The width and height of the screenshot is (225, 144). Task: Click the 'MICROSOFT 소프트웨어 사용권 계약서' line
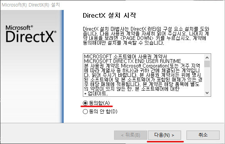pyautogui.click(x=126, y=56)
